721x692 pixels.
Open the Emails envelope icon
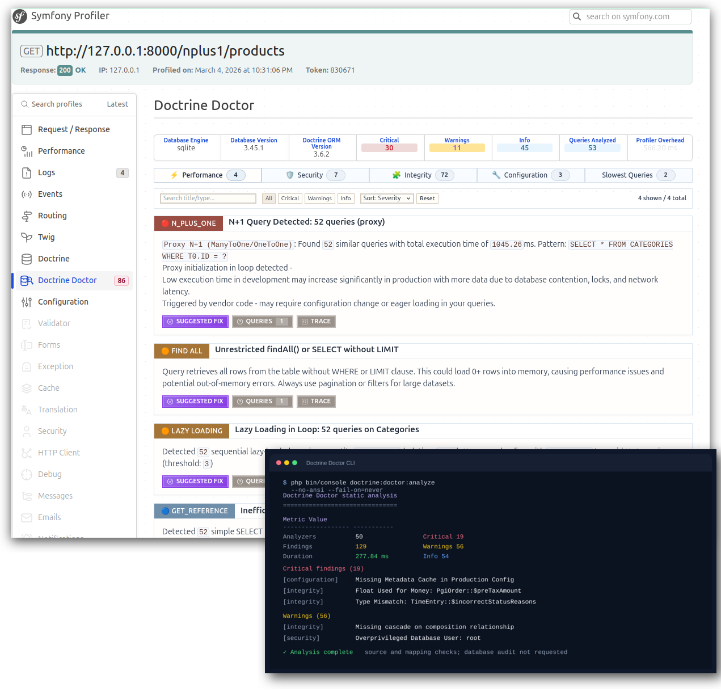click(27, 517)
